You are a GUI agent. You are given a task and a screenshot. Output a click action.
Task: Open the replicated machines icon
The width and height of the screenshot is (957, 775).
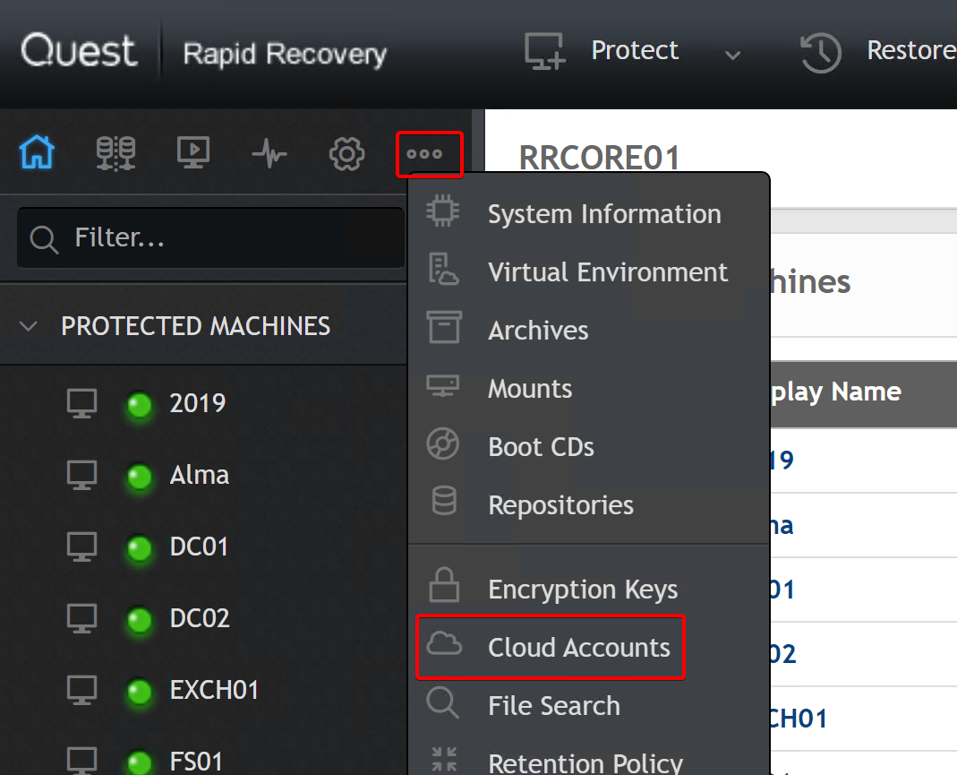[x=115, y=154]
